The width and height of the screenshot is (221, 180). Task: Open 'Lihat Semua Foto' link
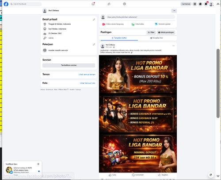[x=88, y=83]
